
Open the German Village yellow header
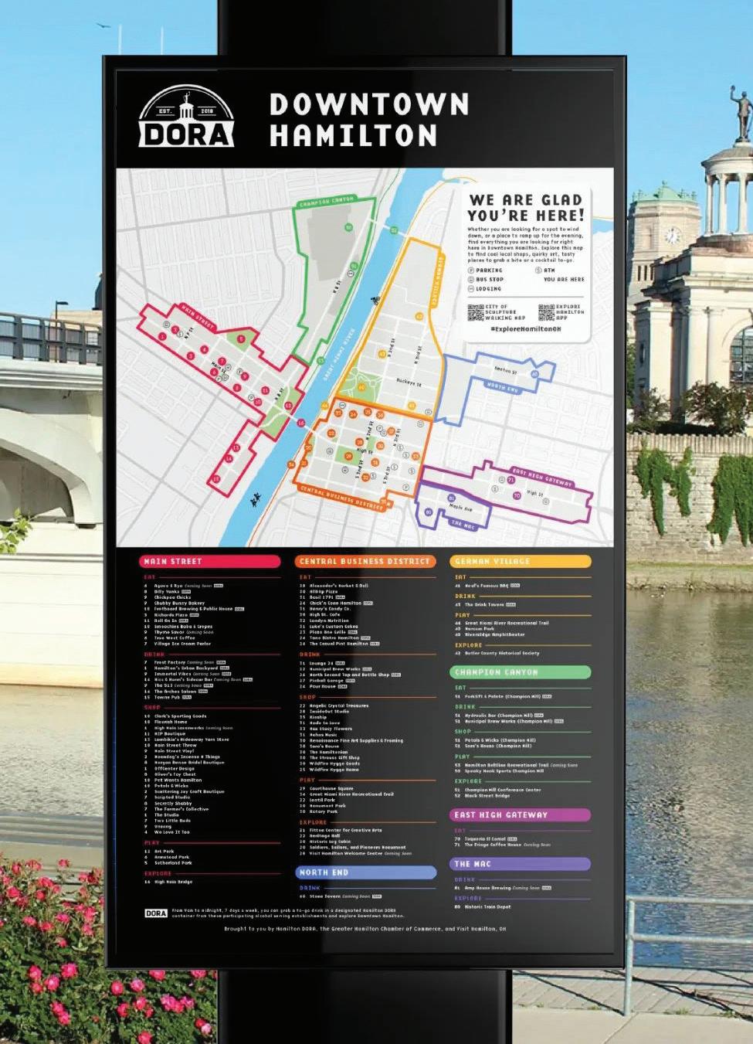[x=520, y=561]
